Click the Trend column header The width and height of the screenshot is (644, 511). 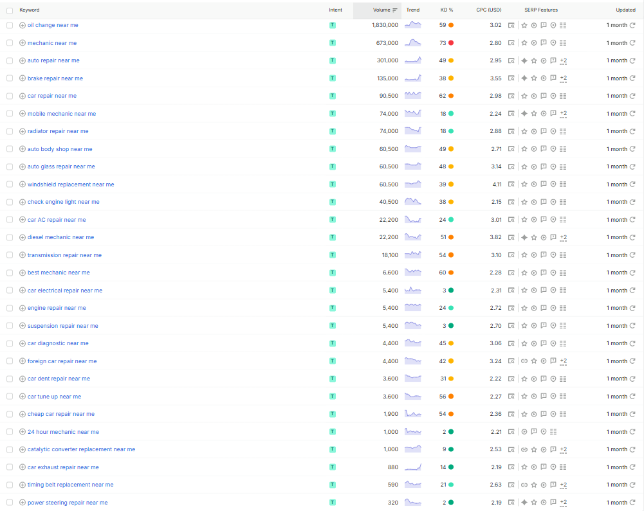click(413, 10)
